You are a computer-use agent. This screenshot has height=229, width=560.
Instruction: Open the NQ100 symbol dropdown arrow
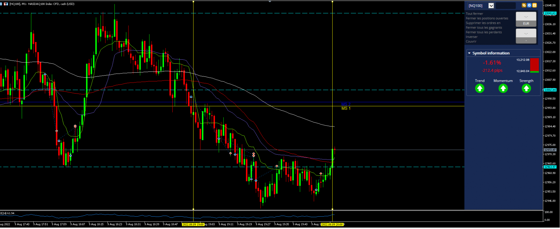pyautogui.click(x=491, y=6)
